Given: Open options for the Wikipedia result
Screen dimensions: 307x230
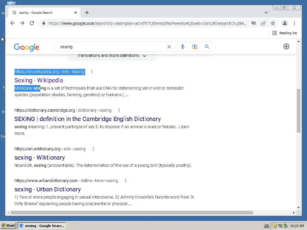Looking at the screenshot, I should coord(92,72).
